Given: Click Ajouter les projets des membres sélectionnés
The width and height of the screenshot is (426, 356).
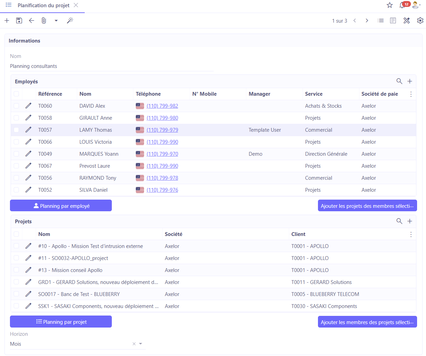Looking at the screenshot, I should pyautogui.click(x=367, y=206).
